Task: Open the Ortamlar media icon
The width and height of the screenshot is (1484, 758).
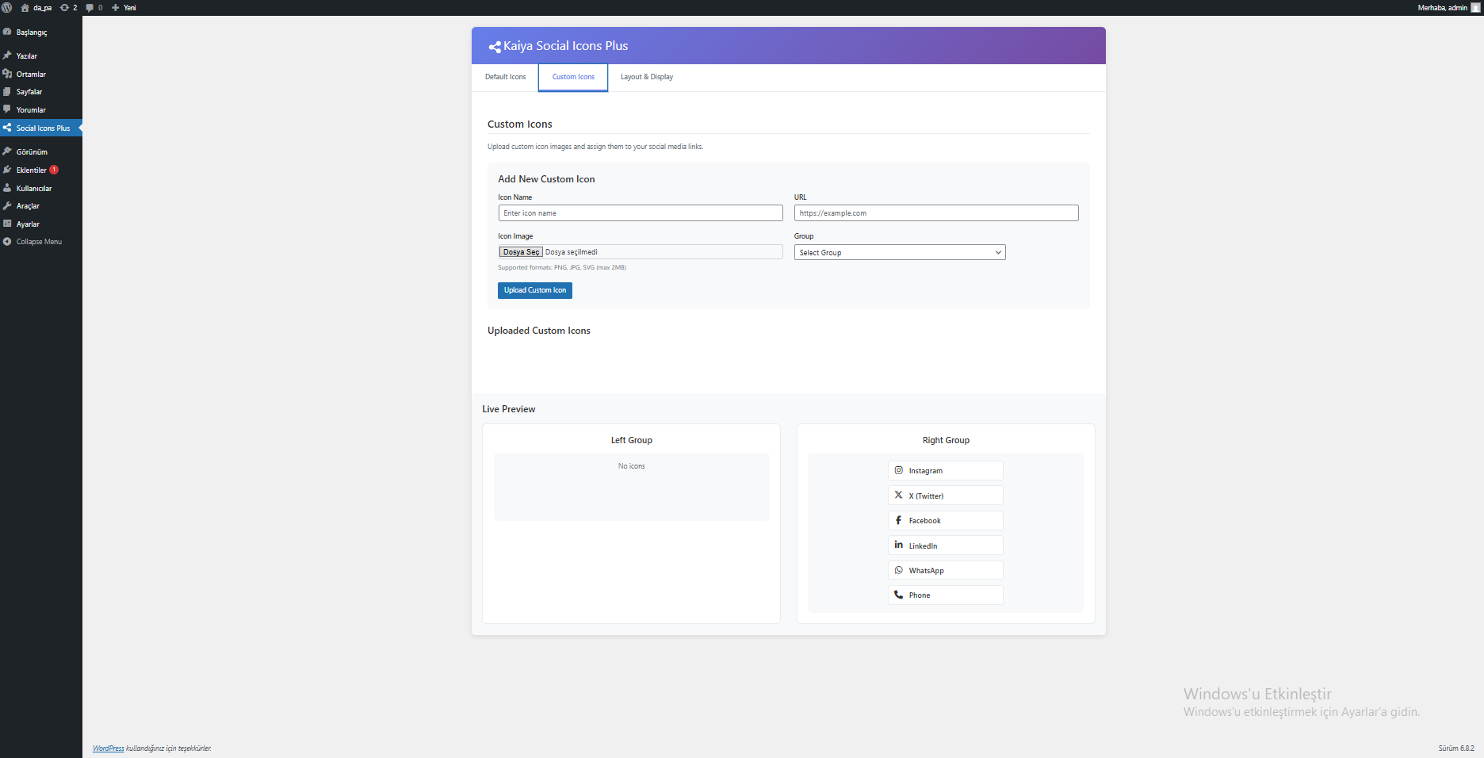Action: point(7,74)
